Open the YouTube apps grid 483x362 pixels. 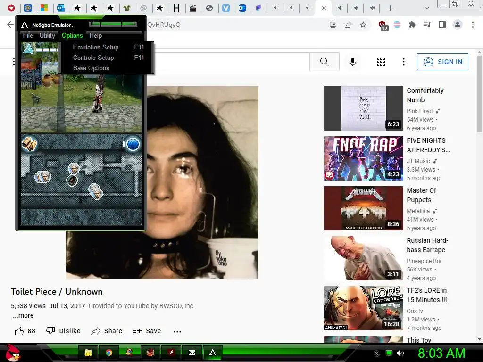pos(381,62)
